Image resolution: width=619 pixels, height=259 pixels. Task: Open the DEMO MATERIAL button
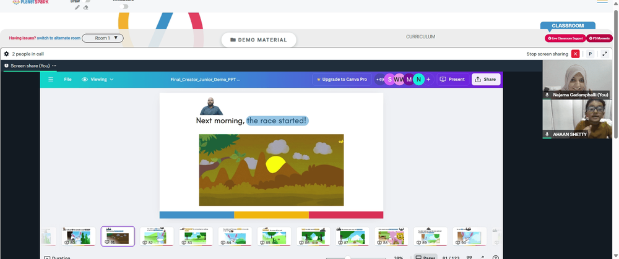[259, 40]
